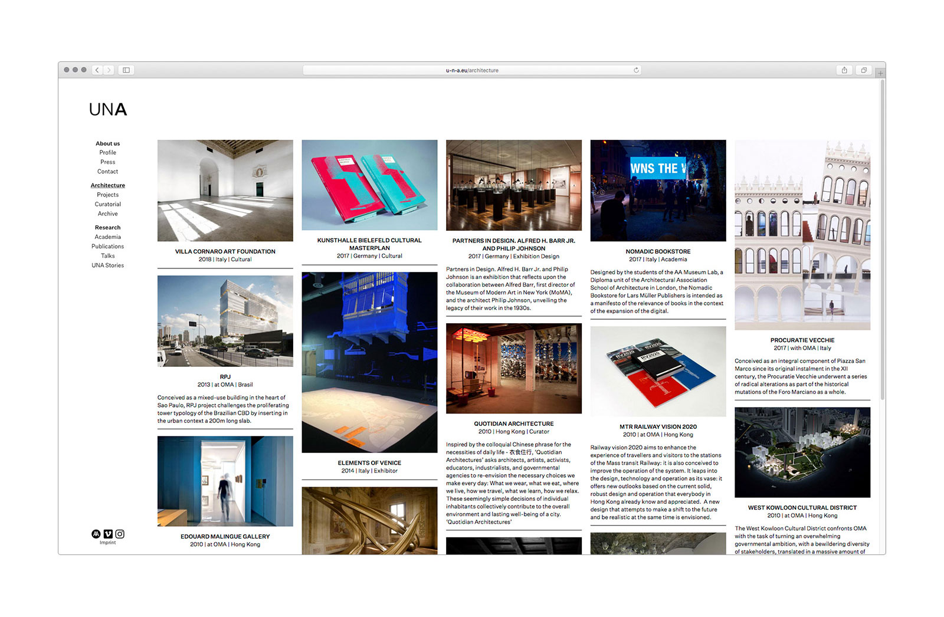Viewport: 944px width, 617px height.
Task: Click the UNA logo
Action: coord(108,110)
